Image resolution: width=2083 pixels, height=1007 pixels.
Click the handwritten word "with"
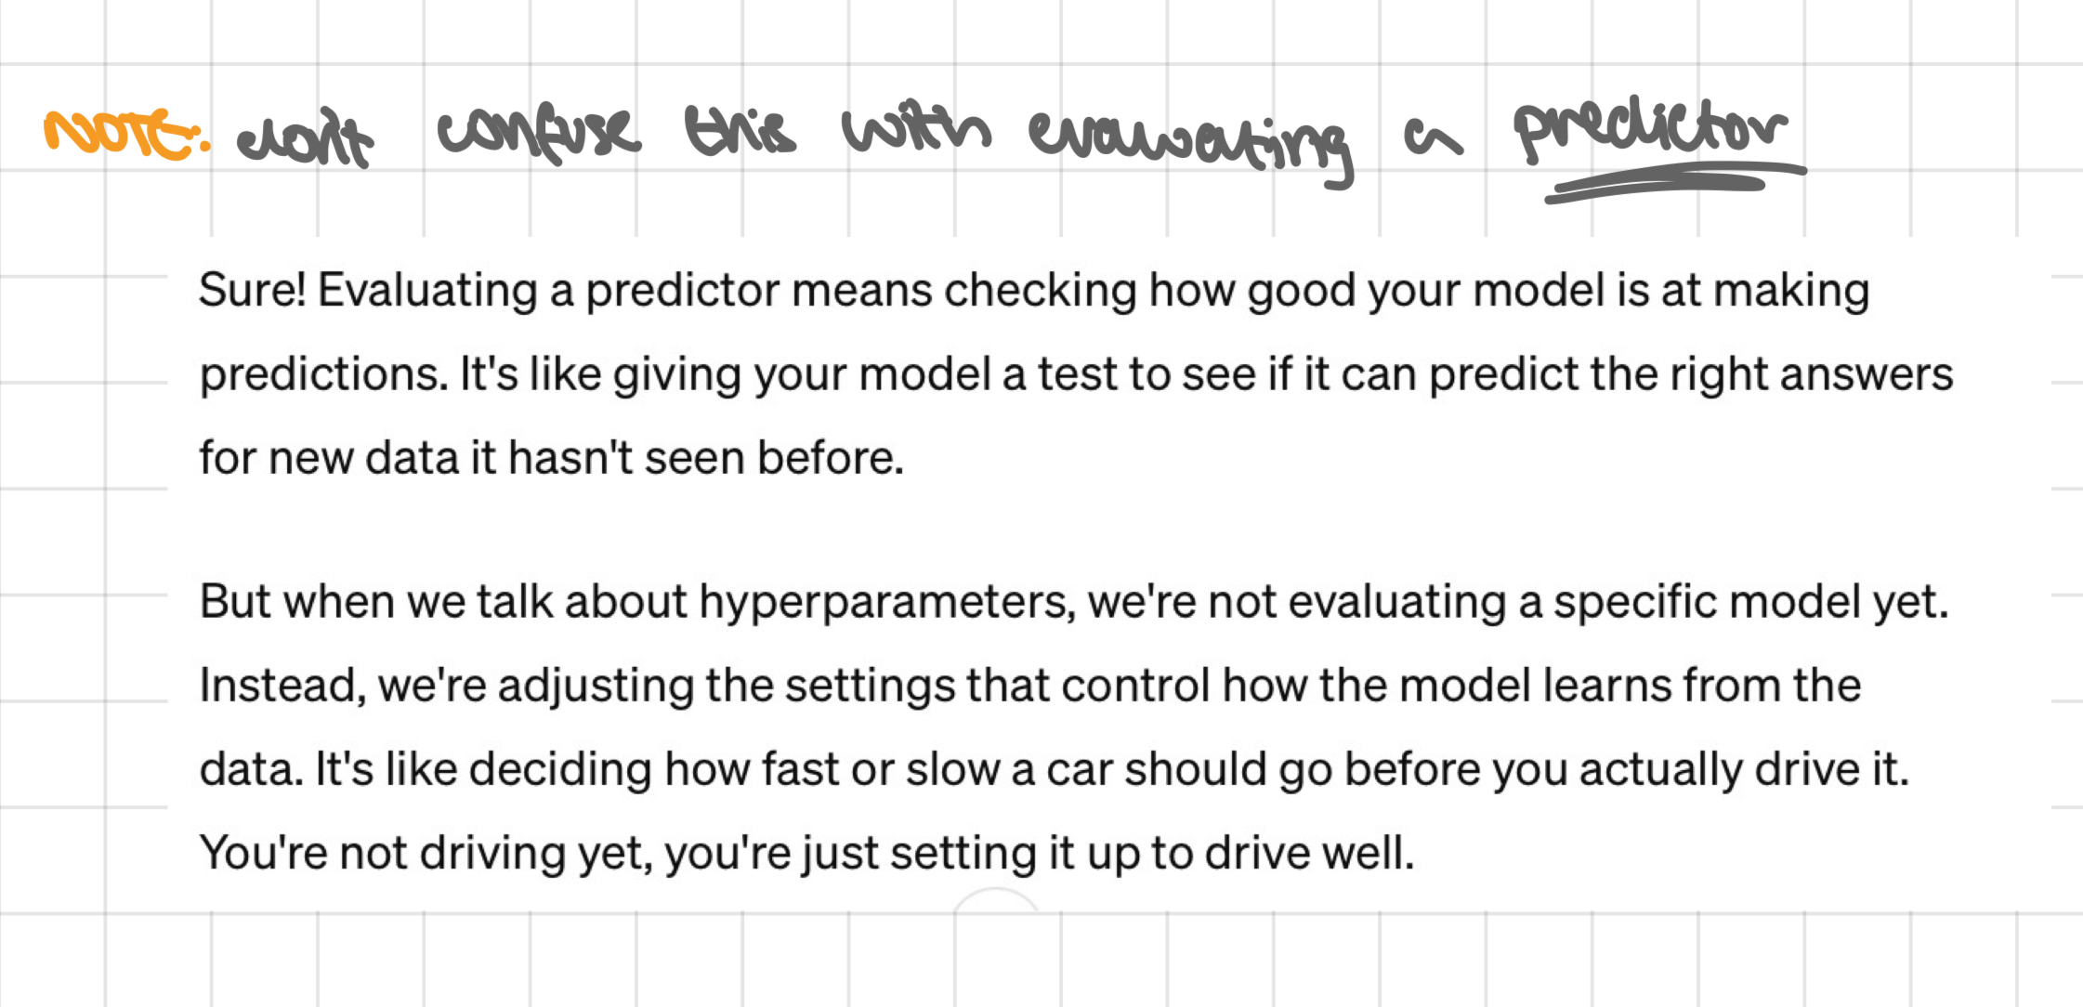coord(916,129)
